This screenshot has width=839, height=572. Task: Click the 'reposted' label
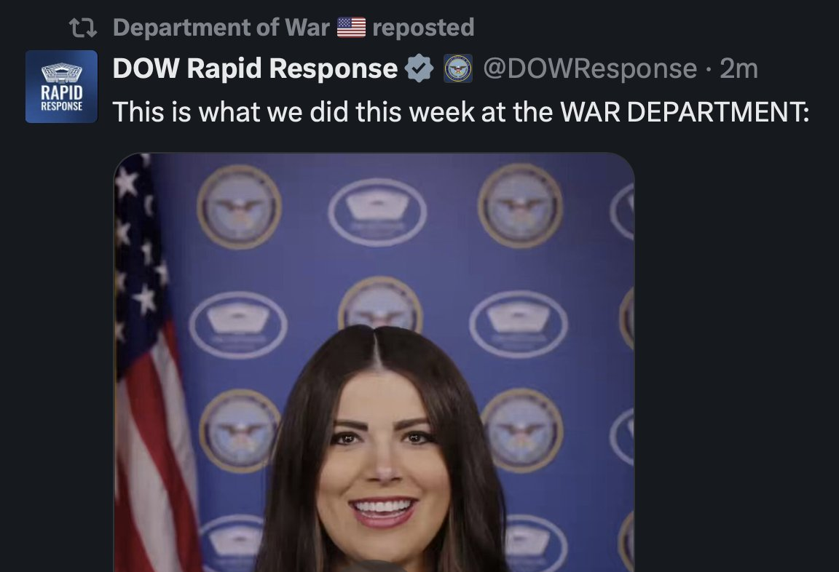[423, 27]
